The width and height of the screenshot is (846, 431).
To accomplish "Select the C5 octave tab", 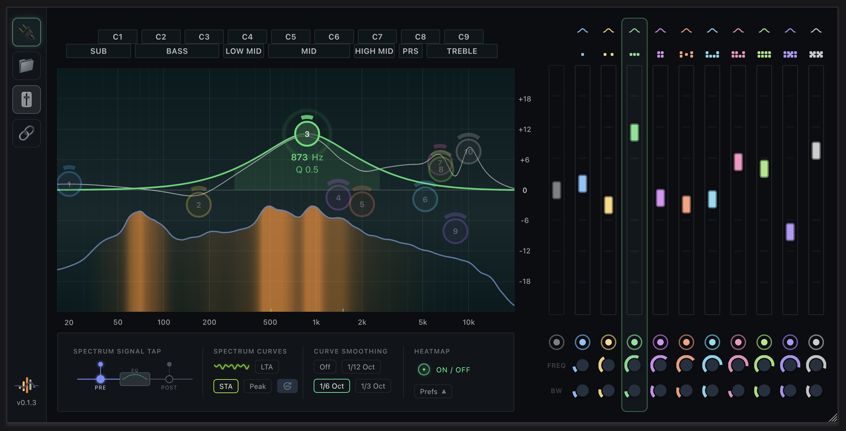I will (290, 37).
